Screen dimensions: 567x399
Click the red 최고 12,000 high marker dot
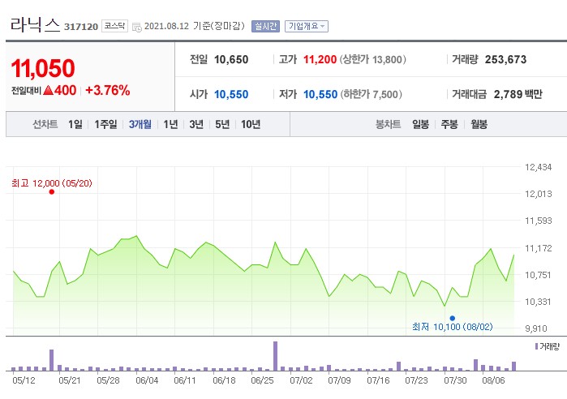pos(52,192)
